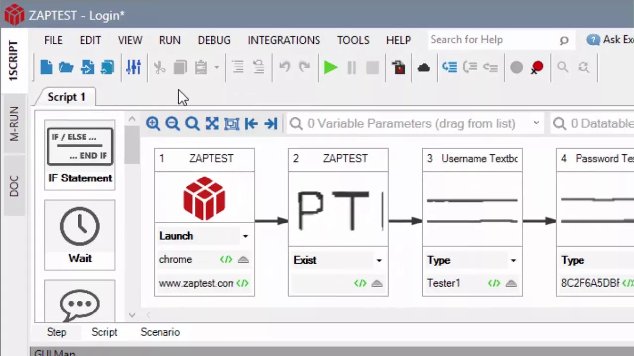
Task: Click the ZAPTEST cube image in step 1
Action: point(204,198)
